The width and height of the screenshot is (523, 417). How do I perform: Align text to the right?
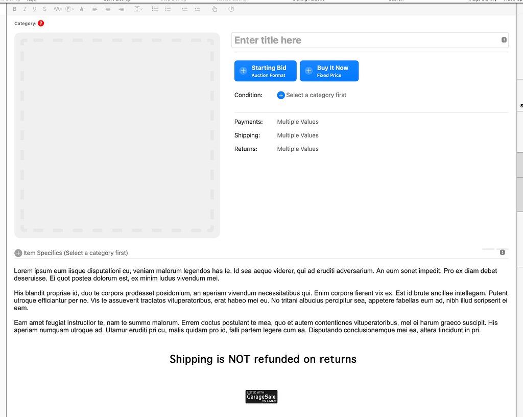pos(121,9)
